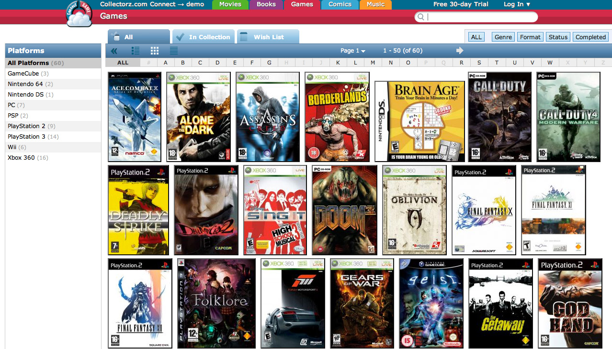Open the Oblivion cover
Viewport: 612px width, 349px height.
[x=415, y=210]
